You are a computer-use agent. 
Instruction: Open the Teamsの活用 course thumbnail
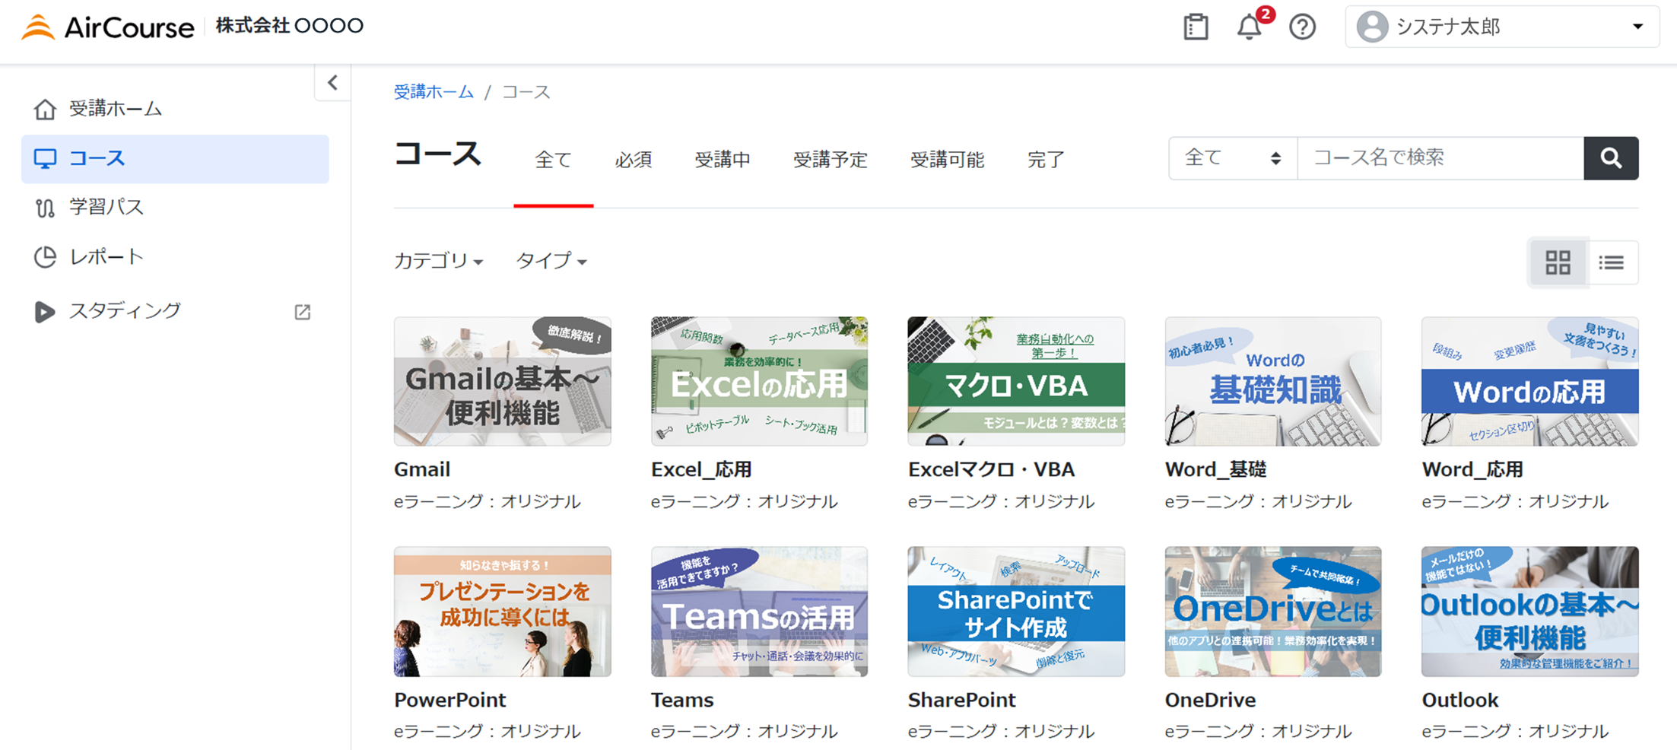(759, 612)
